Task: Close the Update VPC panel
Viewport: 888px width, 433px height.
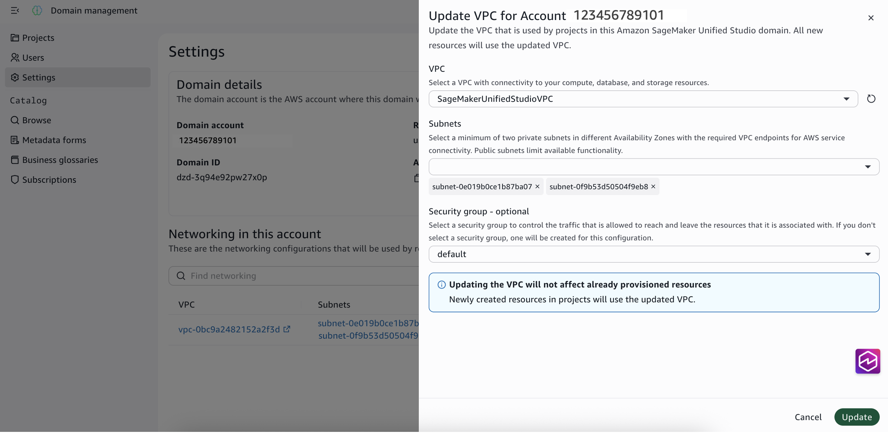Action: [x=871, y=18]
